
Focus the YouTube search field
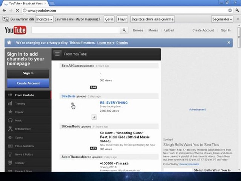pyautogui.click(x=76, y=30)
